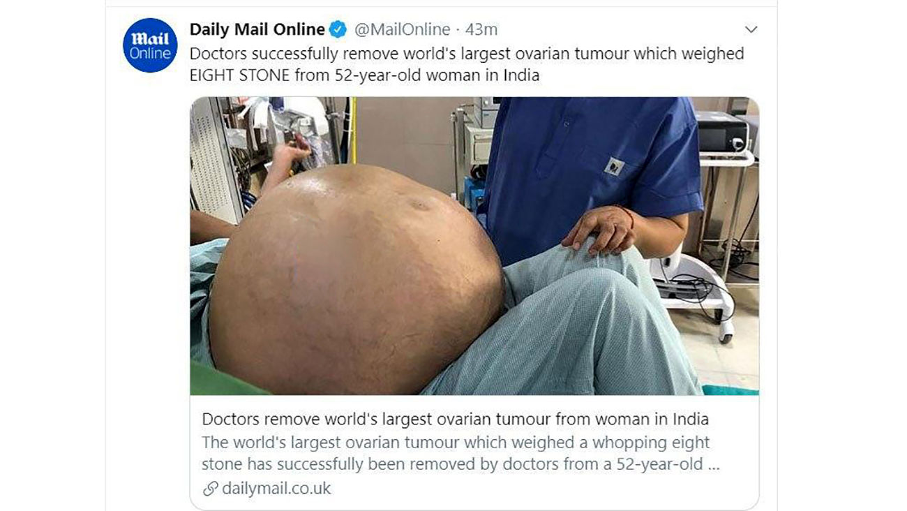This screenshot has width=907, height=511.
Task: Click the 'EIGHT STONE' line of tweet text
Action: (364, 75)
